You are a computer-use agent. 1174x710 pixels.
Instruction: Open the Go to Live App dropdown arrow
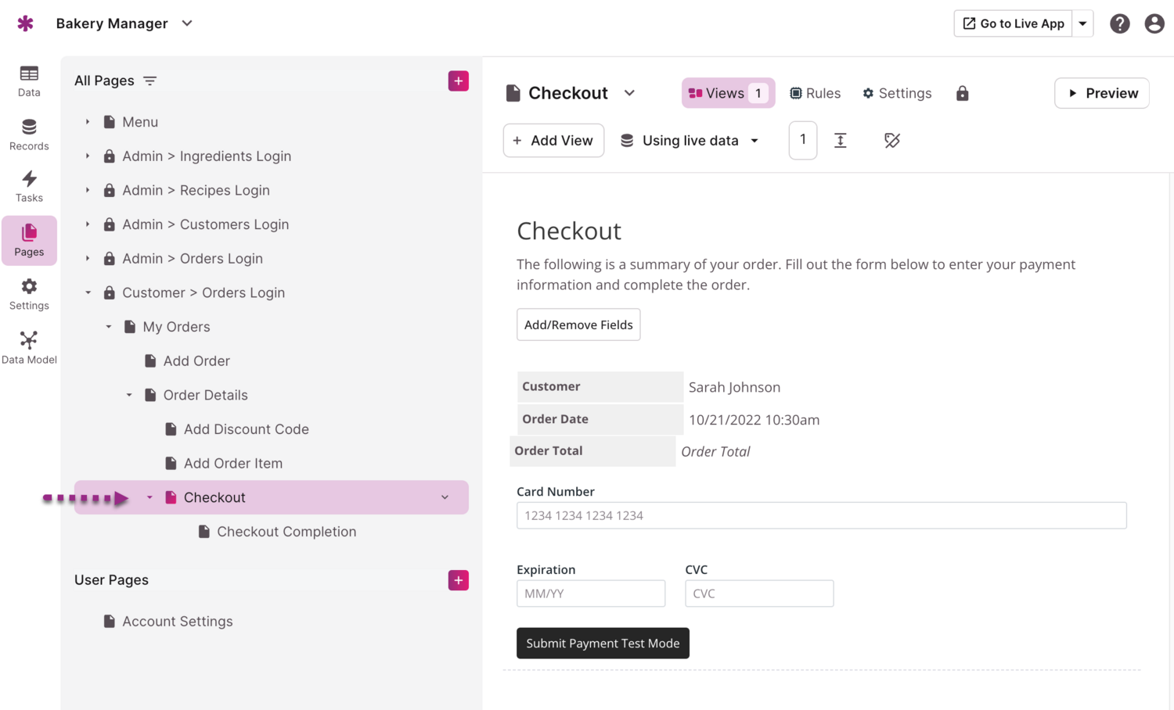point(1082,23)
